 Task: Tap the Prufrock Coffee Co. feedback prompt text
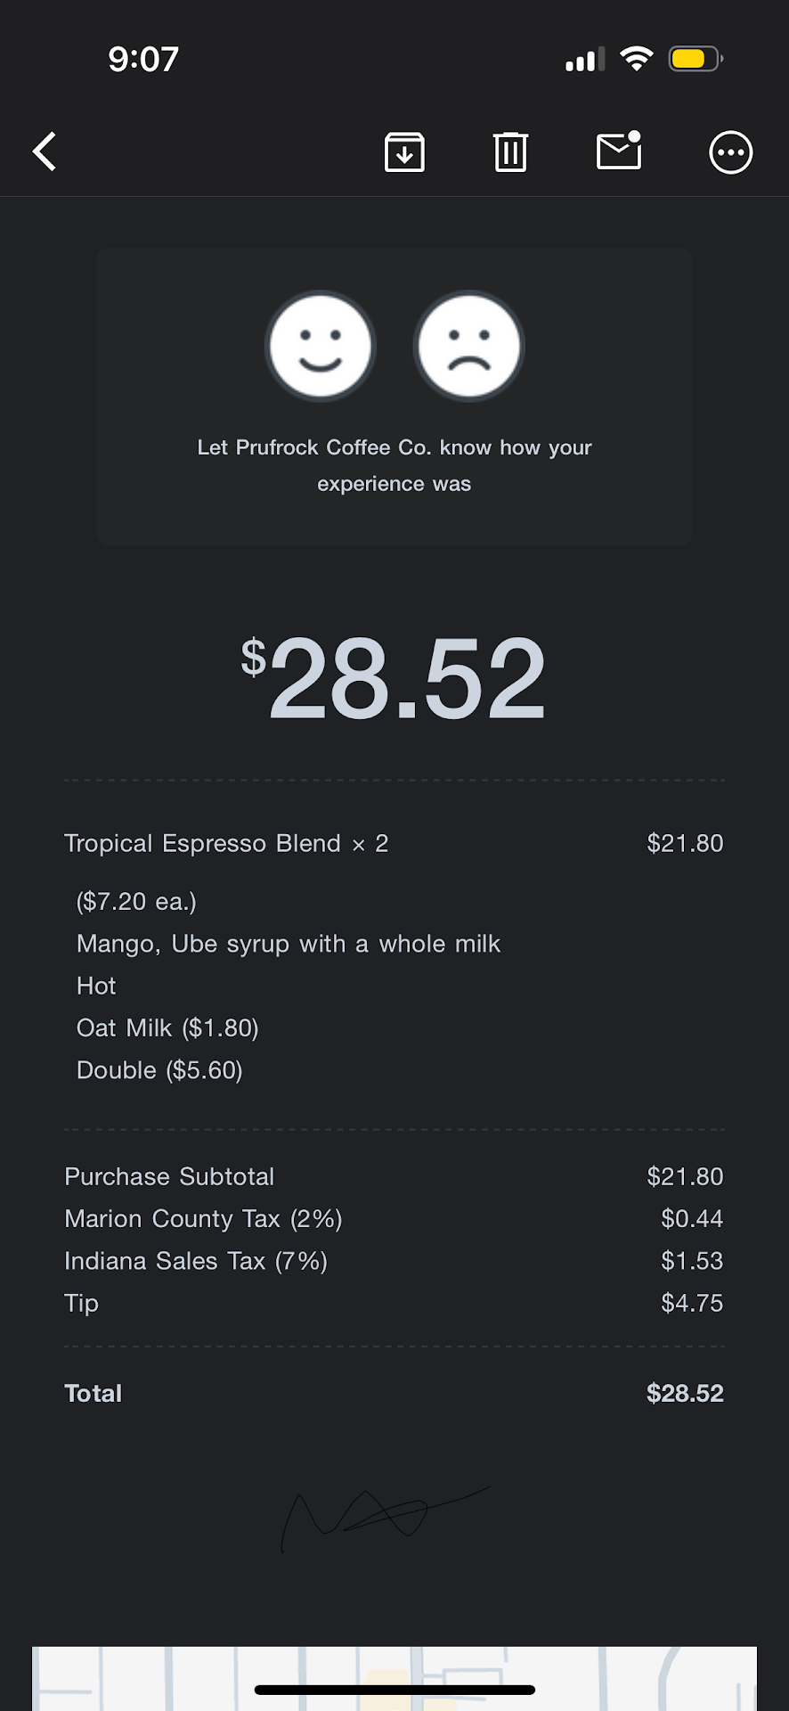tap(394, 465)
